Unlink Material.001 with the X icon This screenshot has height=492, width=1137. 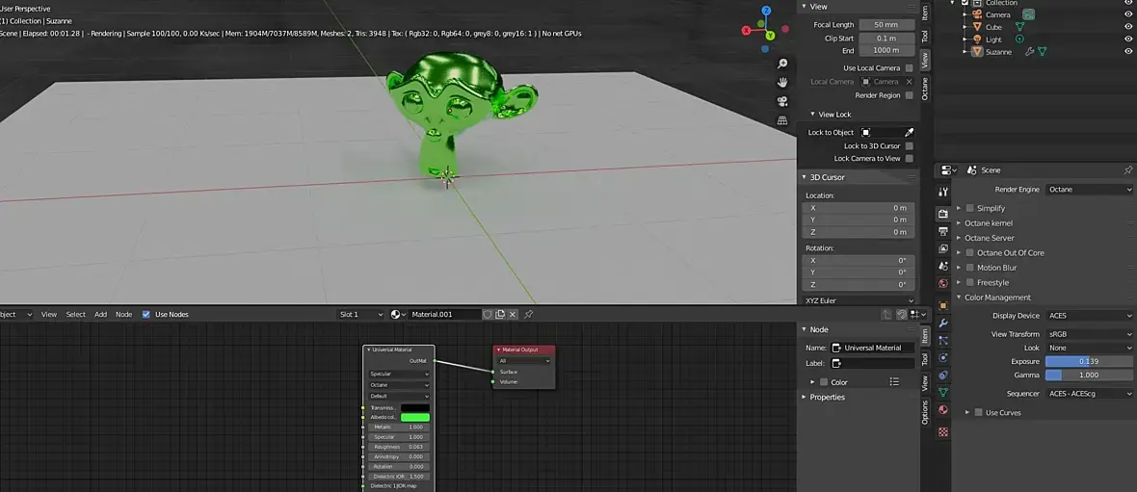(x=513, y=315)
